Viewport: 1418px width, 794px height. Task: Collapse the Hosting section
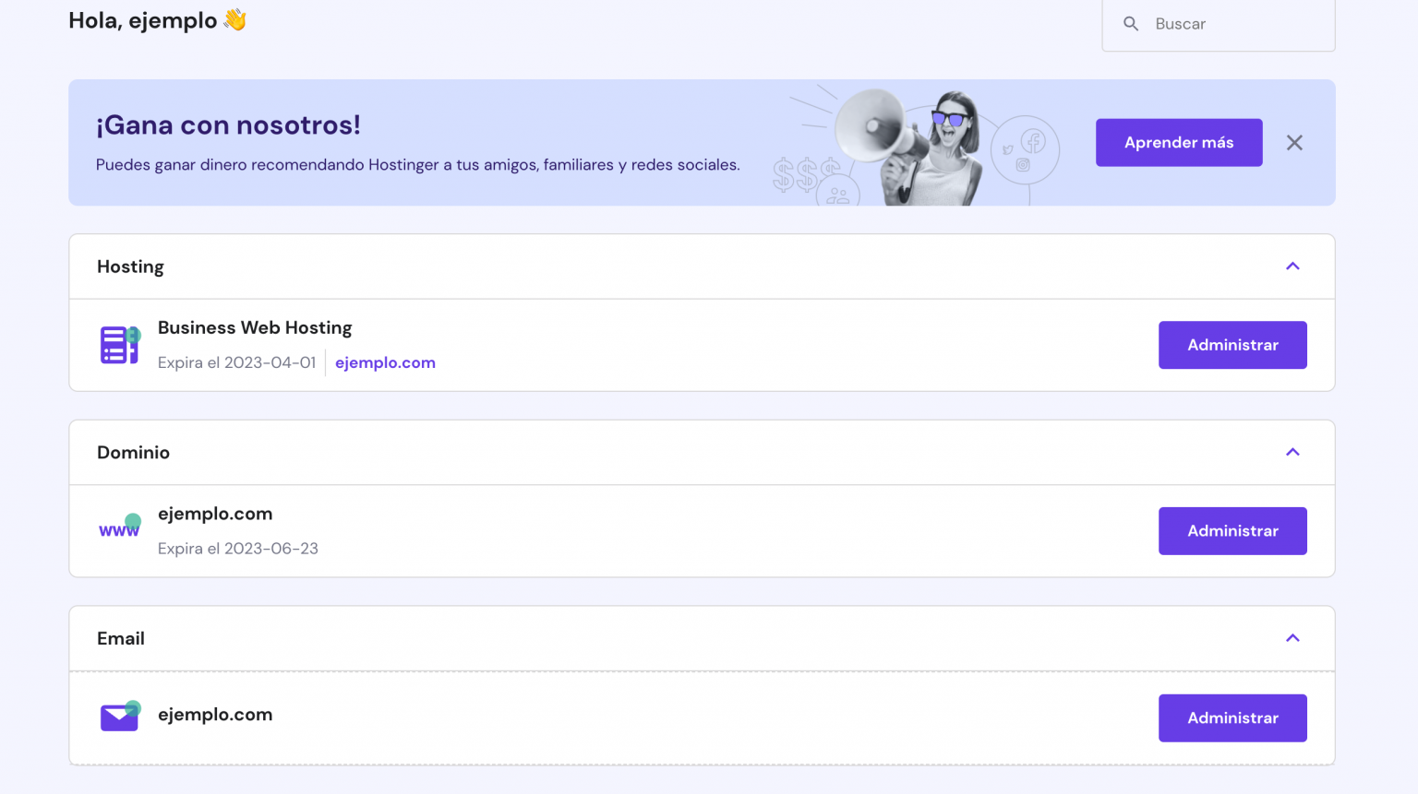pos(1293,267)
